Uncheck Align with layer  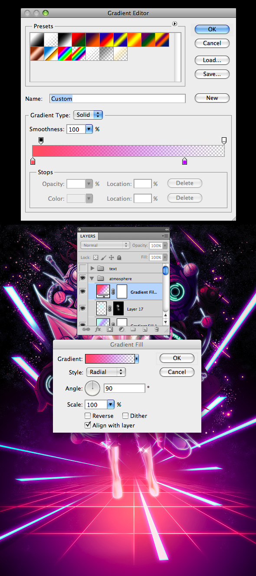88,425
